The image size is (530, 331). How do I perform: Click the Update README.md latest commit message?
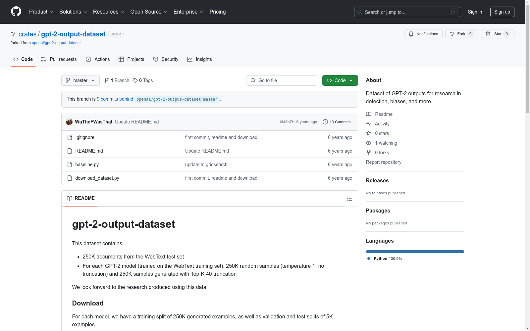[137, 122]
